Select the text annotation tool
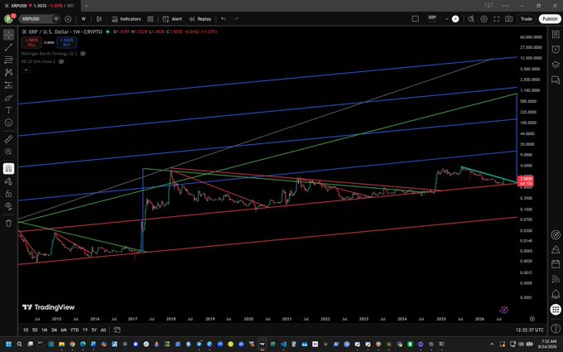Screen dimensions: 563x352 pos(8,110)
